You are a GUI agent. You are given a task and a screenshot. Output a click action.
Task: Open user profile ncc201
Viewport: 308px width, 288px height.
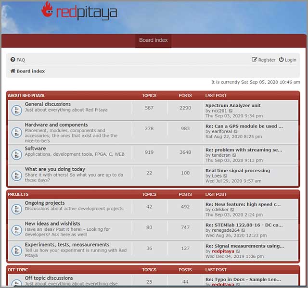tap(219, 111)
